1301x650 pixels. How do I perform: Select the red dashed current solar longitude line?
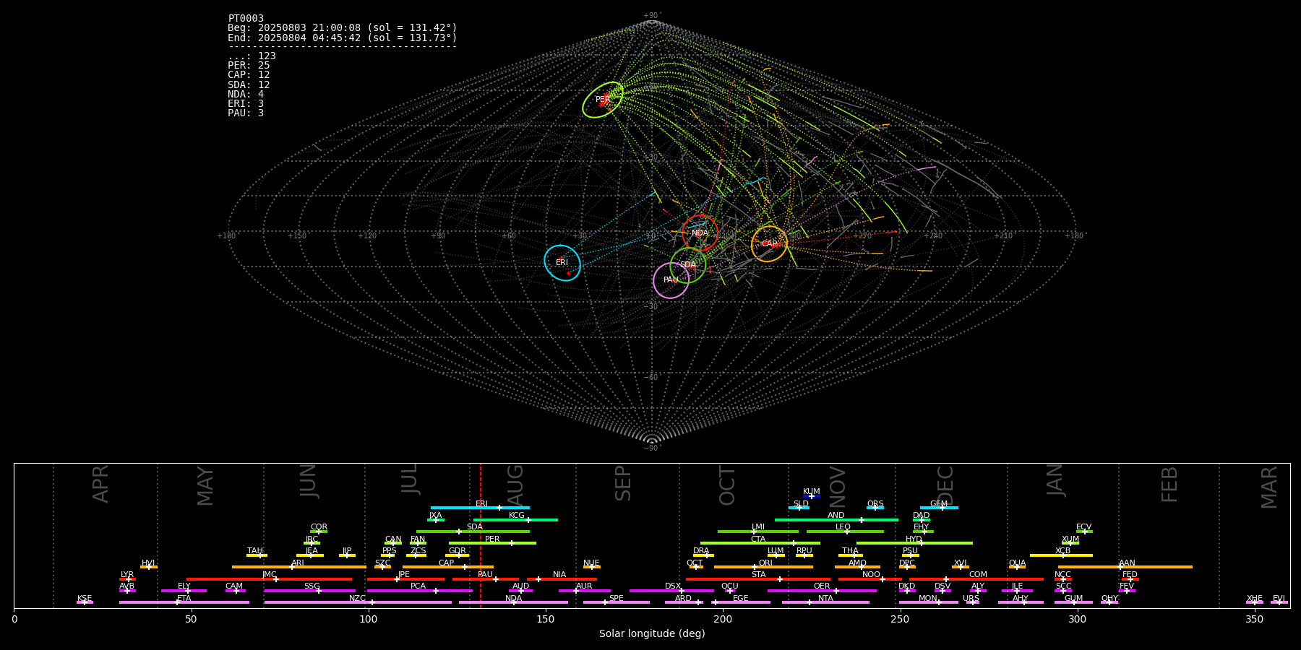click(x=481, y=535)
